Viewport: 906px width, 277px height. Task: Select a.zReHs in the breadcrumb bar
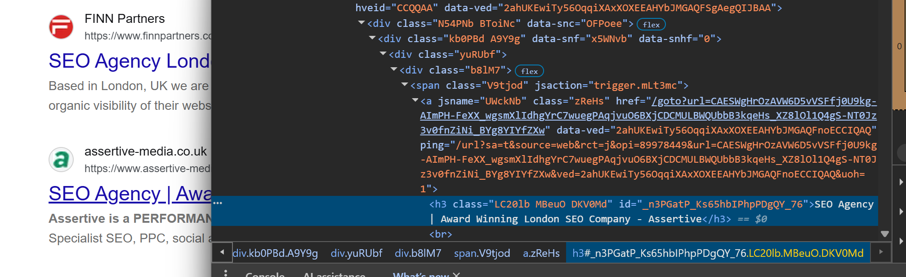tap(541, 253)
